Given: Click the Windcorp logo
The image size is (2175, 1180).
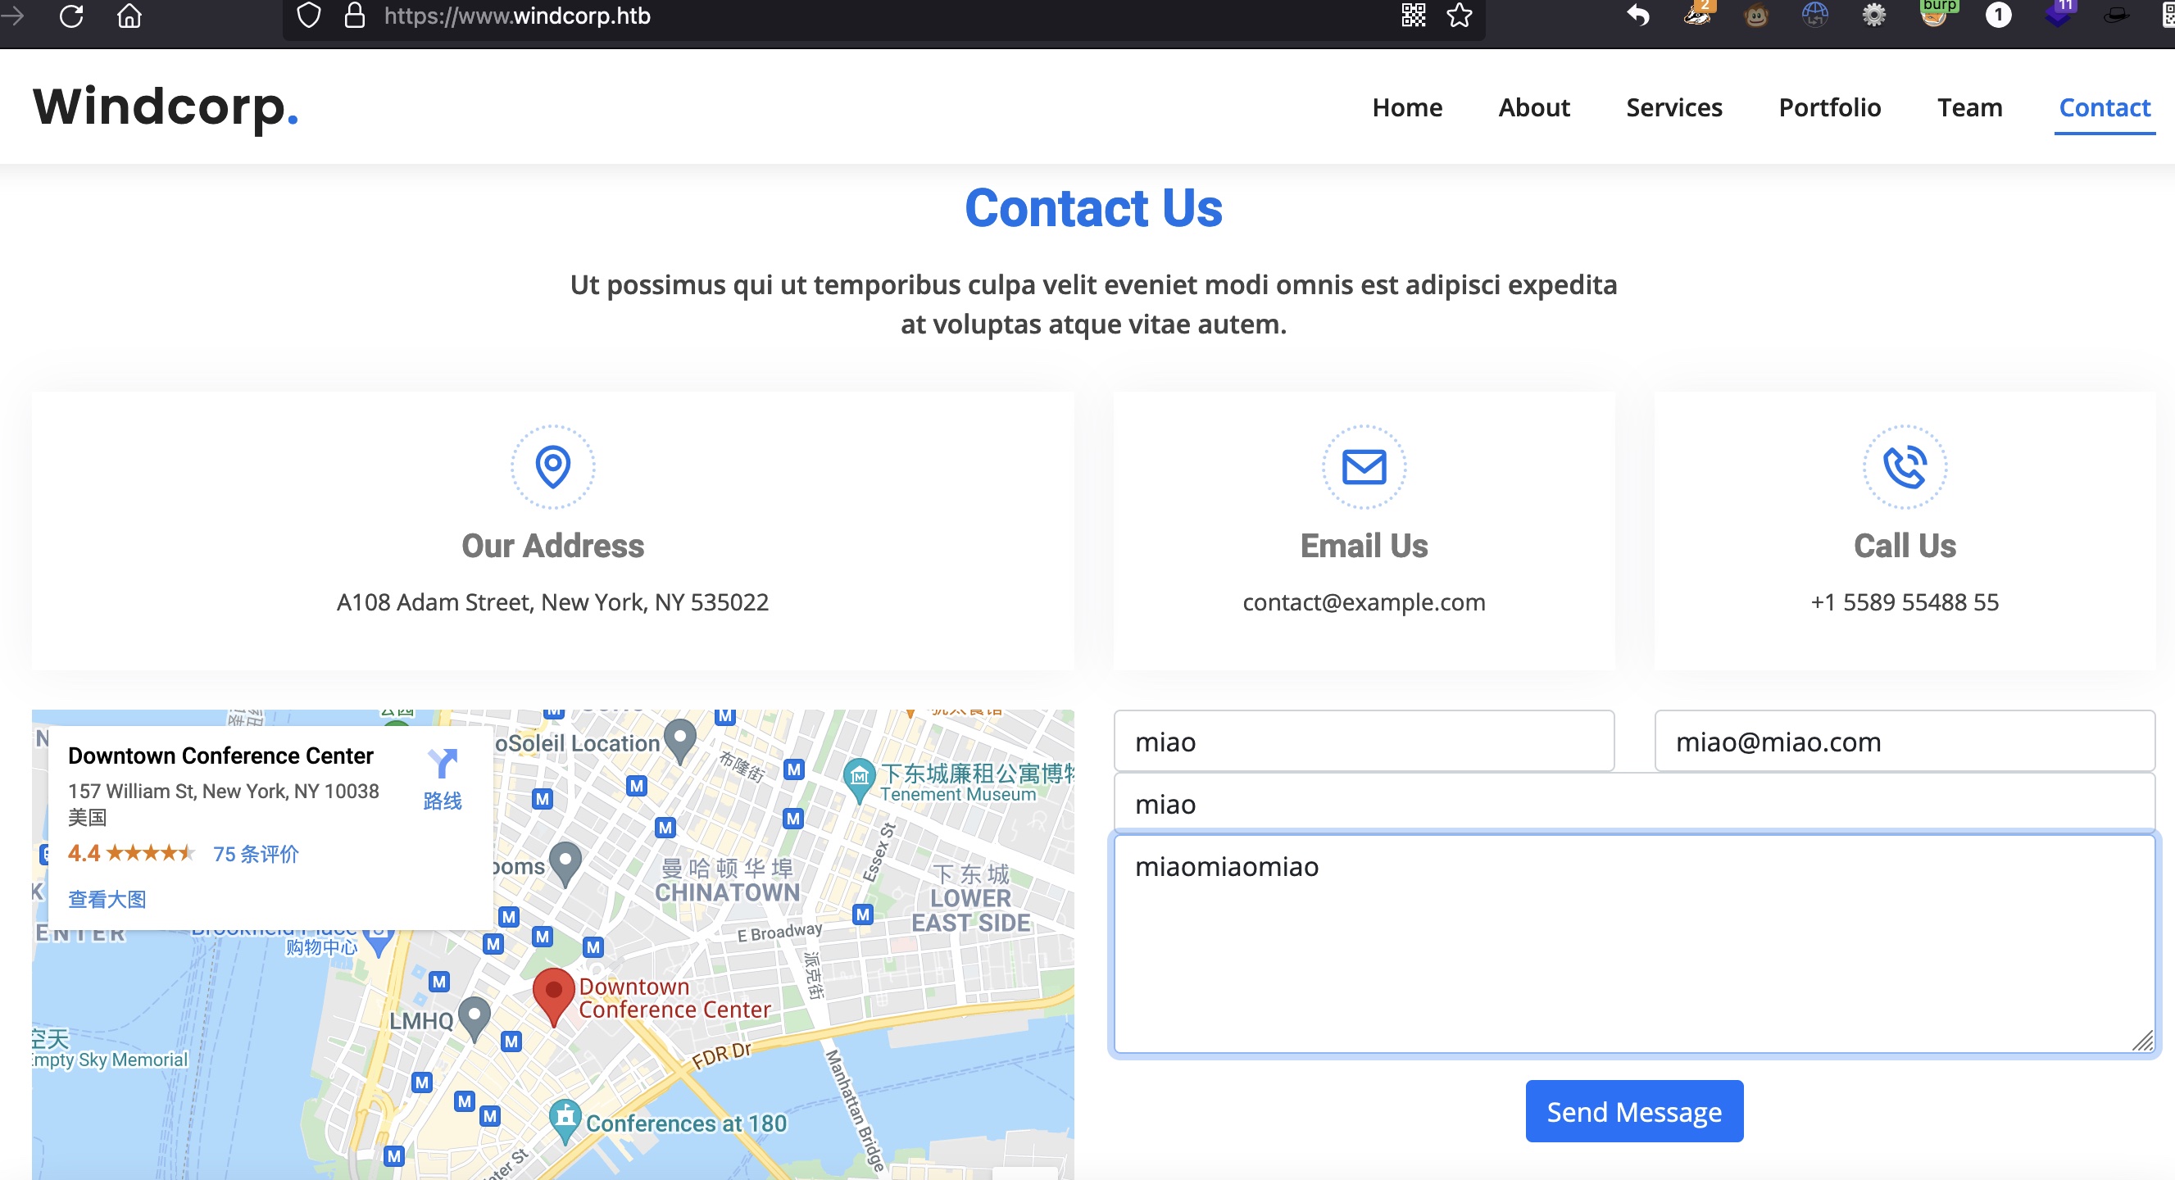Looking at the screenshot, I should click(166, 107).
